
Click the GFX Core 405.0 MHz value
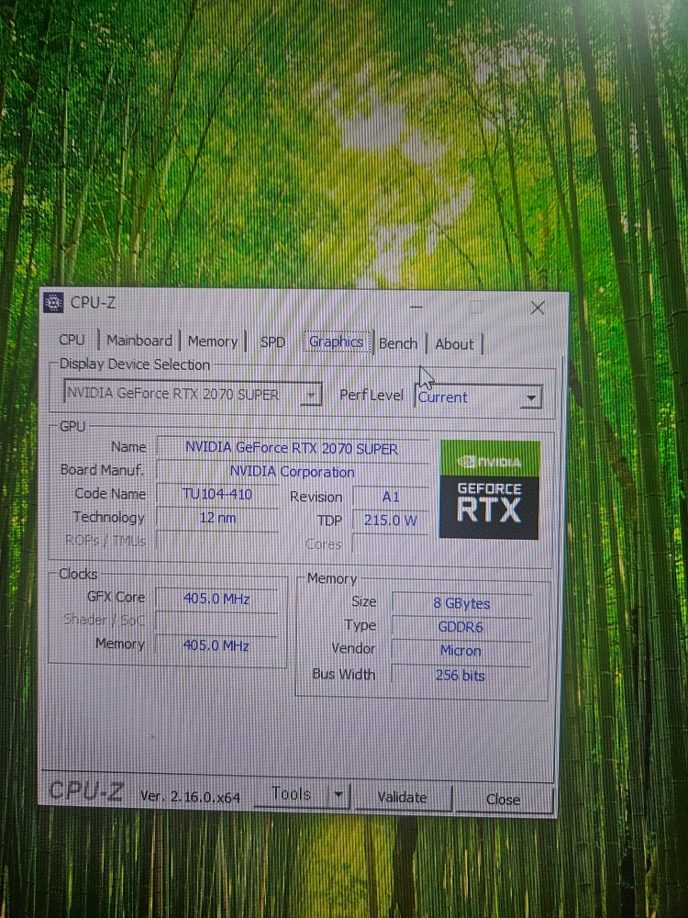click(216, 599)
